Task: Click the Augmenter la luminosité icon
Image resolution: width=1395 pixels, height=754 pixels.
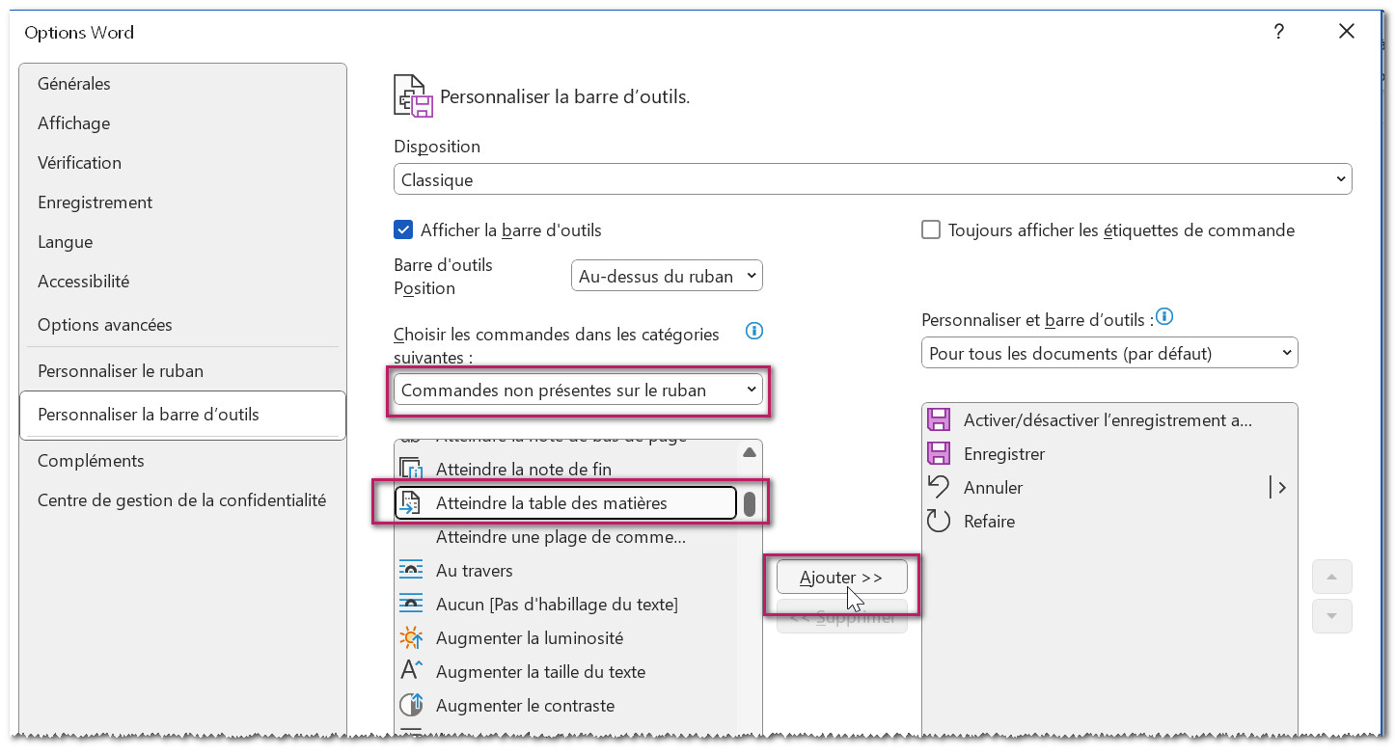Action: [x=411, y=638]
